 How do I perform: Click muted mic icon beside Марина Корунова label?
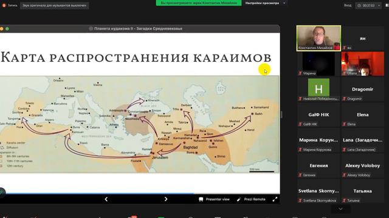point(300,150)
